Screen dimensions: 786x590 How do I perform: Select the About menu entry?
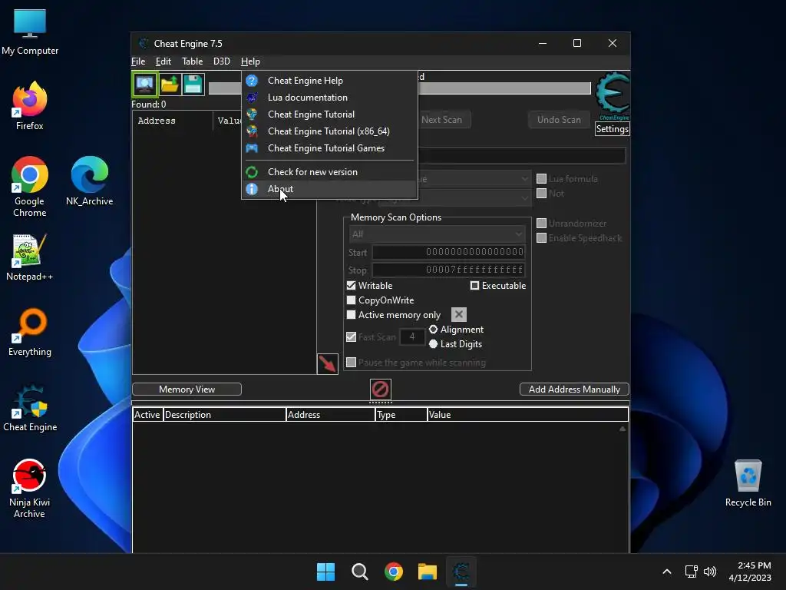[x=329, y=189]
